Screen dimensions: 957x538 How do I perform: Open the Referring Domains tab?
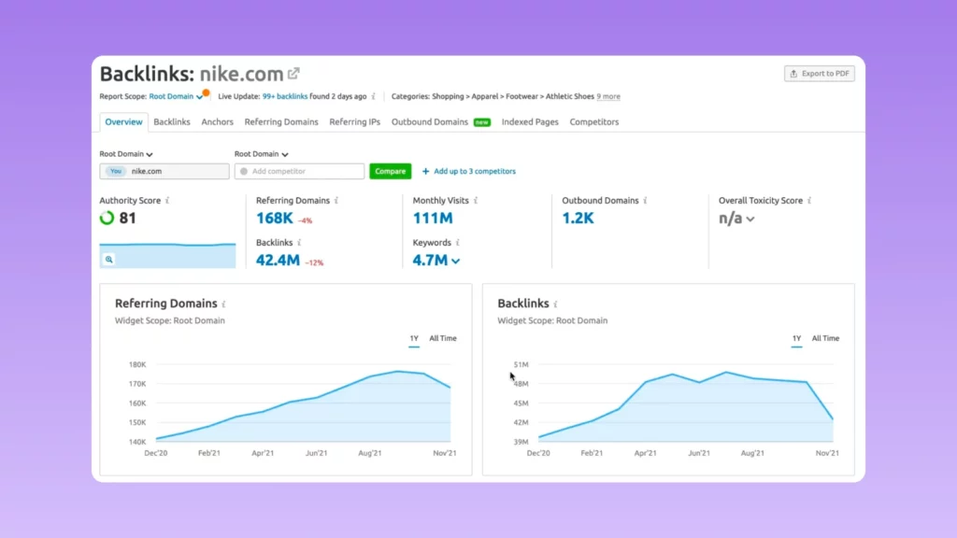coord(281,122)
